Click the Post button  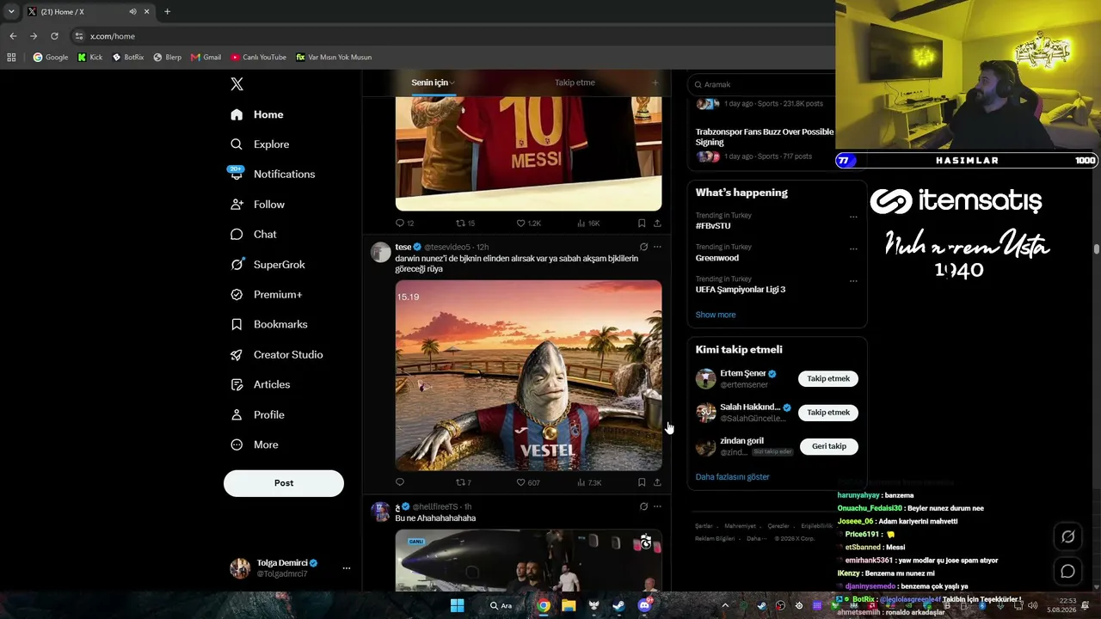(x=284, y=483)
